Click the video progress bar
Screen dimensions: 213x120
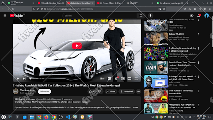(77, 75)
